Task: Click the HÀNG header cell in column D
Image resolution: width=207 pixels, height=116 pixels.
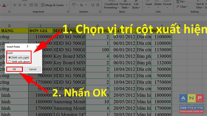Action: [14, 31]
